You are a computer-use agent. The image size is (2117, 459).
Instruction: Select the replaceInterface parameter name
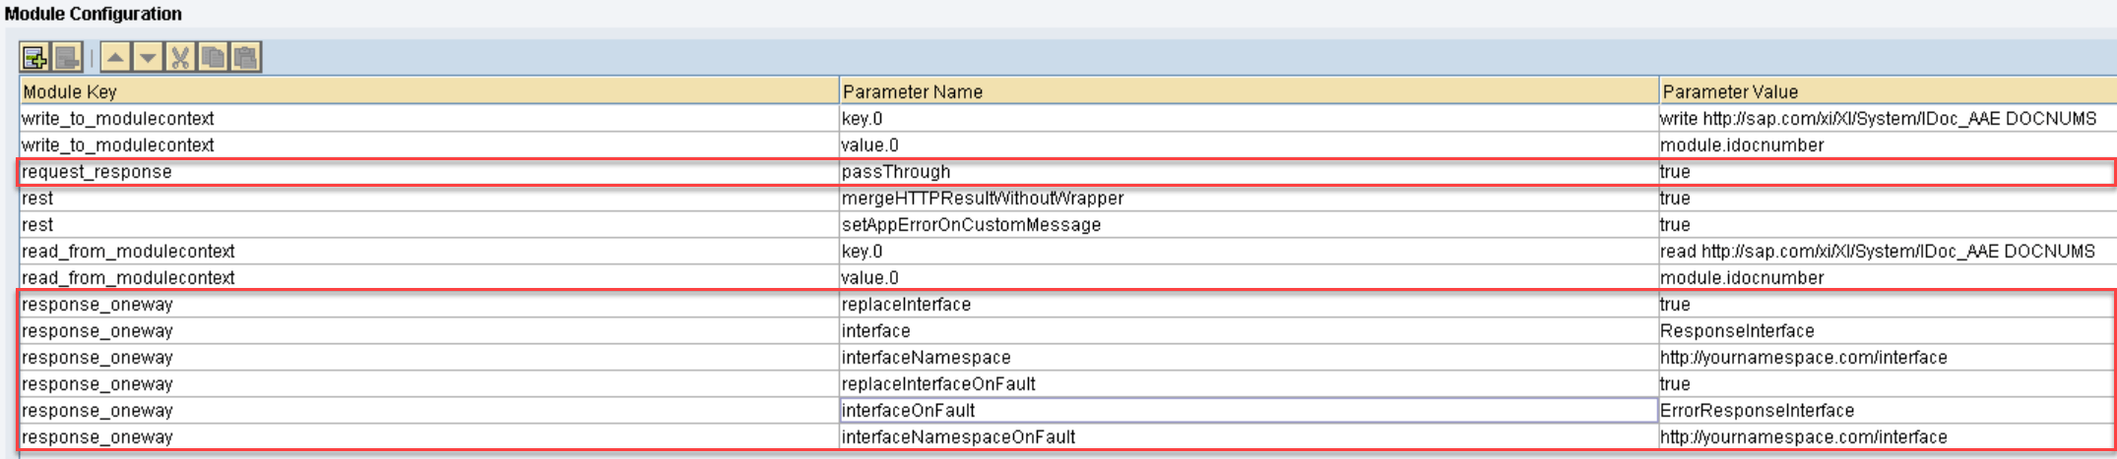click(1249, 305)
